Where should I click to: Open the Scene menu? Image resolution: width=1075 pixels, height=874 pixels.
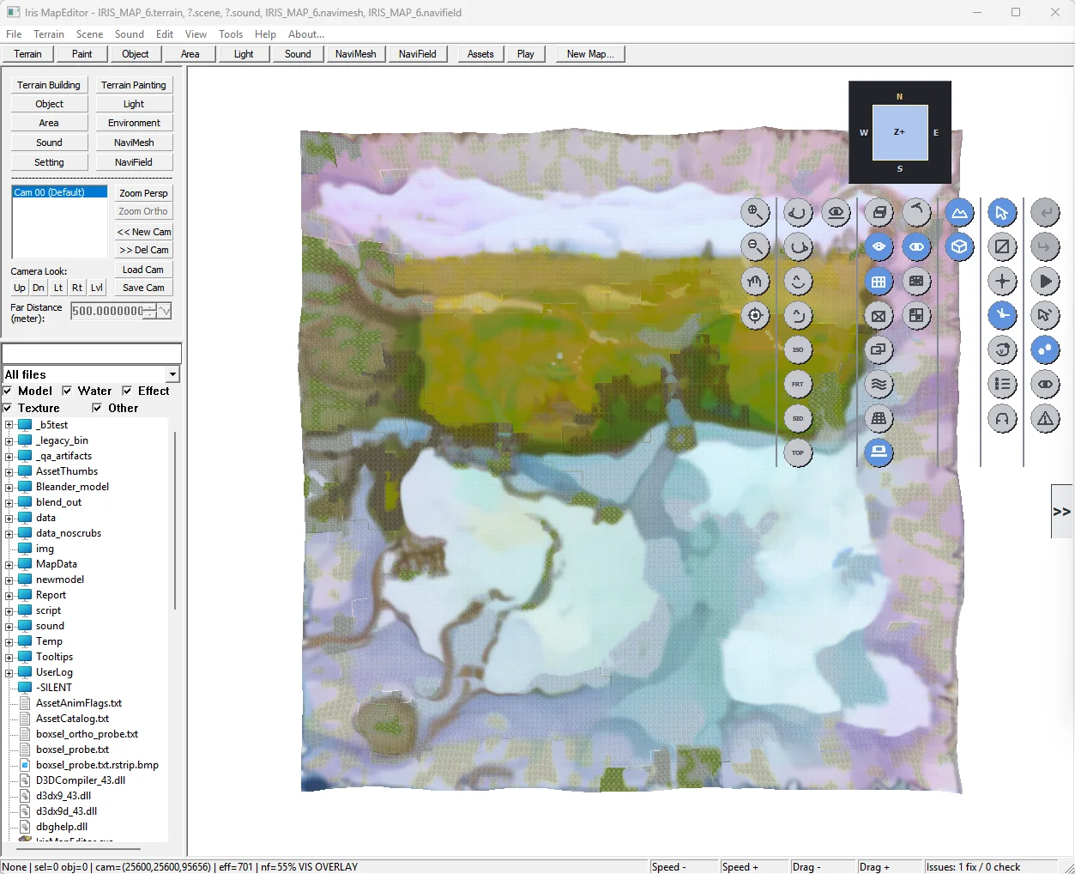[x=89, y=34]
